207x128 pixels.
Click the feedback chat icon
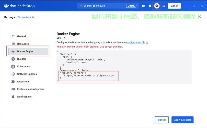tap(33, 17)
